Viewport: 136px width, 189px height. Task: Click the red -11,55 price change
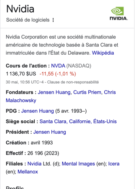47,74
